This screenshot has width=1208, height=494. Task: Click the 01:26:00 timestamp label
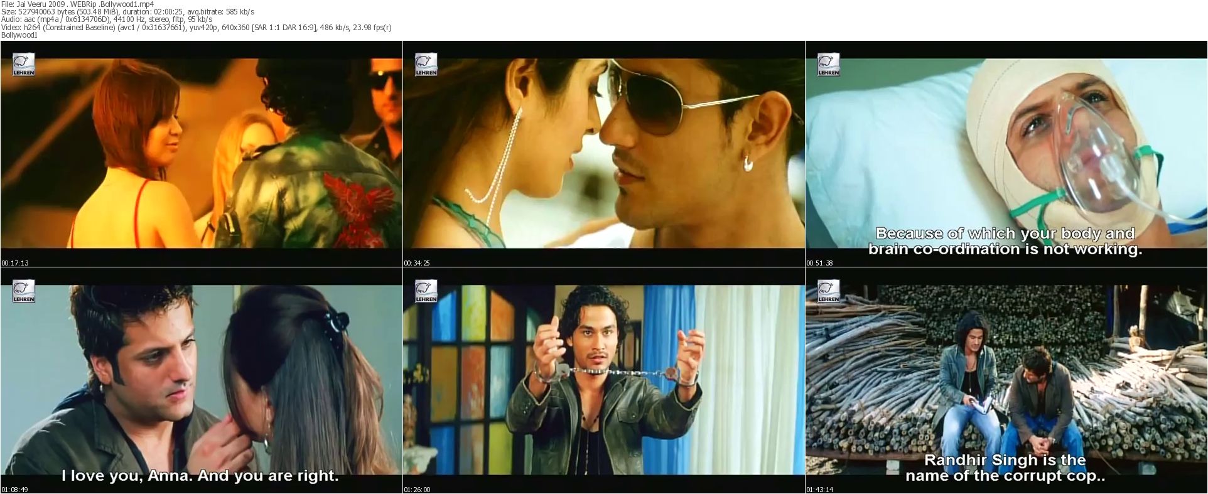click(417, 490)
